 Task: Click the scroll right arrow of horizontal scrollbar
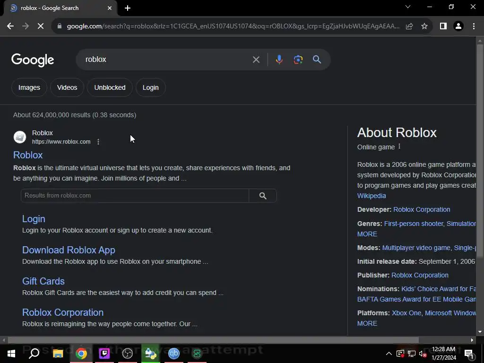click(472, 340)
